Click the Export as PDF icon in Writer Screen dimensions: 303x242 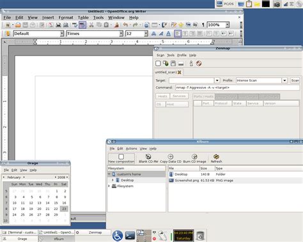point(50,25)
